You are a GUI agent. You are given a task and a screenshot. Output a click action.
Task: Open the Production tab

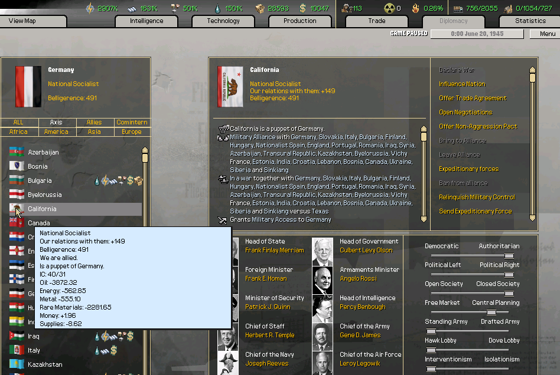tap(299, 21)
